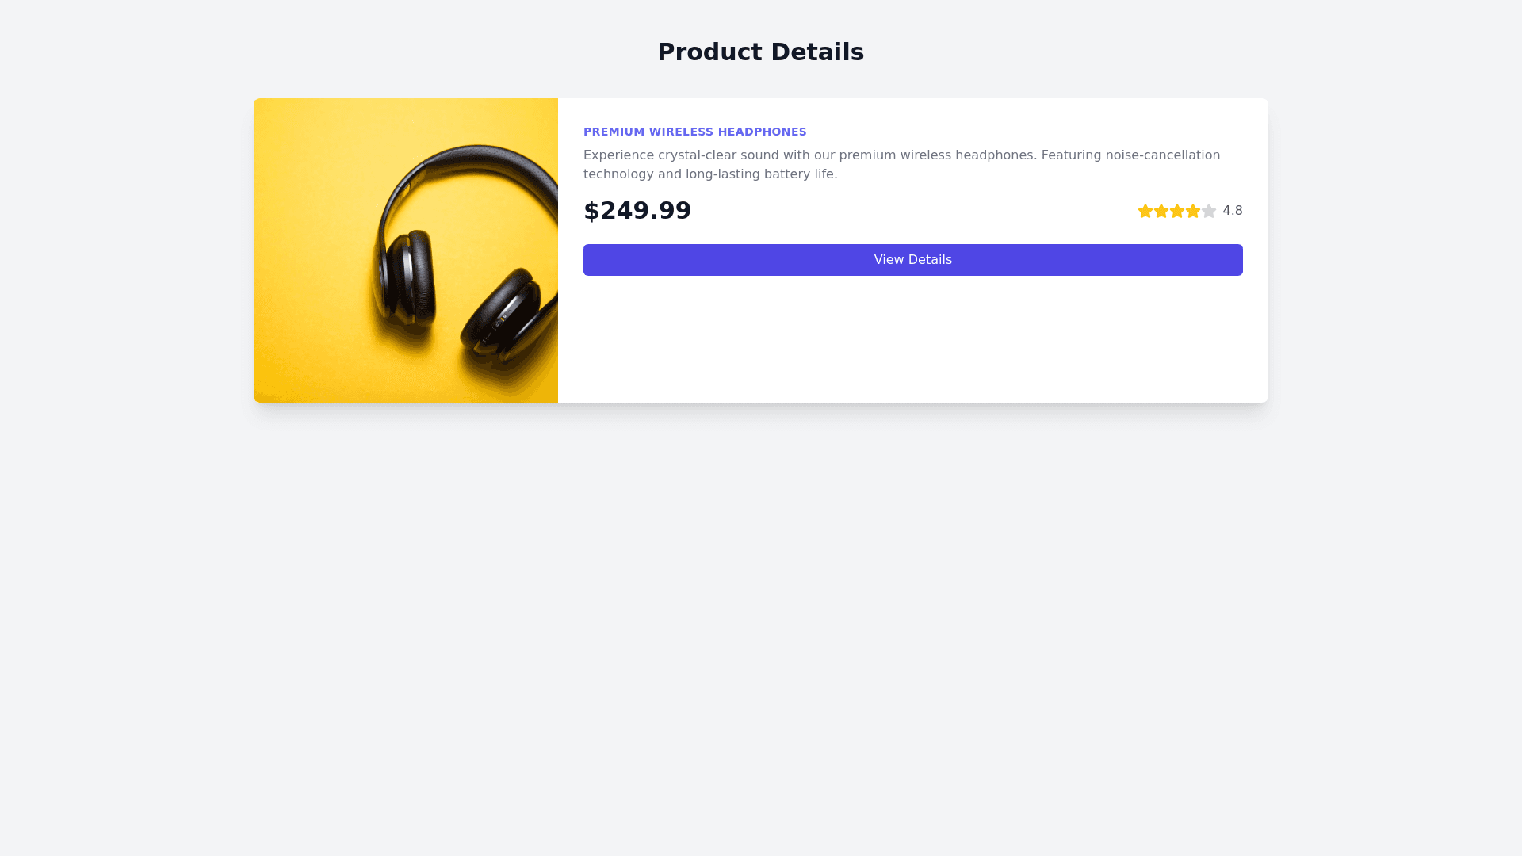The image size is (1522, 856).
Task: Open the Premium Wireless Headphones title
Action: click(x=694, y=132)
